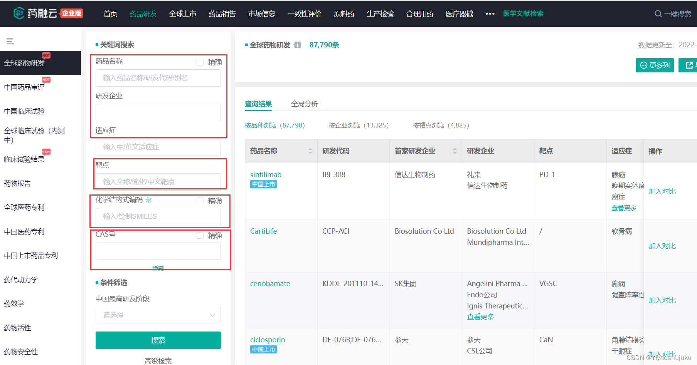The width and height of the screenshot is (697, 365).
Task: Open 生产检验 in the top navigation
Action: [x=380, y=14]
